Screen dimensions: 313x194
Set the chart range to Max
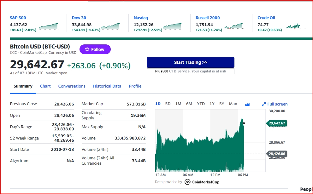click(233, 104)
